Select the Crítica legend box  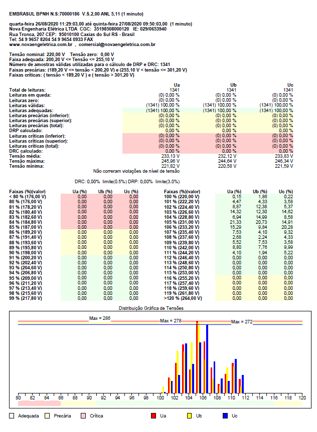click(83, 415)
